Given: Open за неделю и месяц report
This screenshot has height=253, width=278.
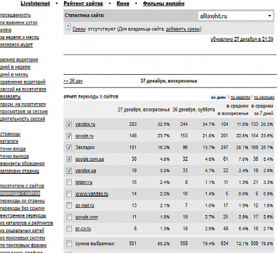Looking at the screenshot, I should [19, 37].
